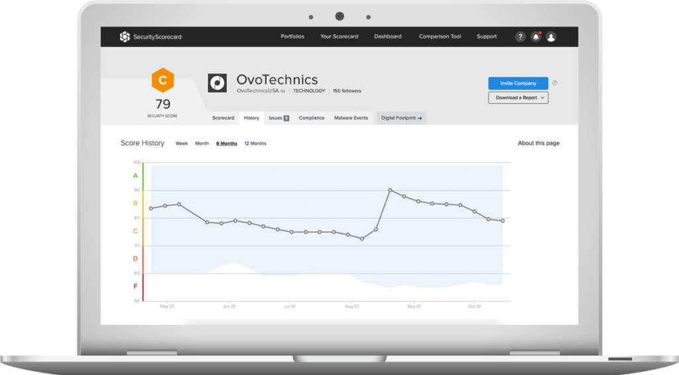The image size is (679, 375).
Task: Click the OvoTechnics company name heading
Action: [277, 80]
